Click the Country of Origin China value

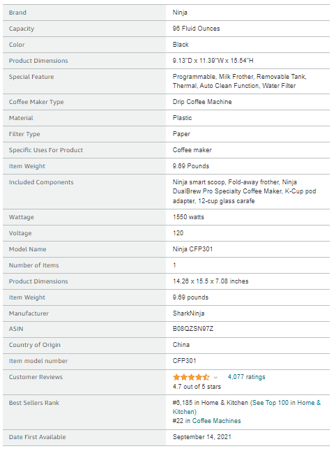[x=181, y=345]
